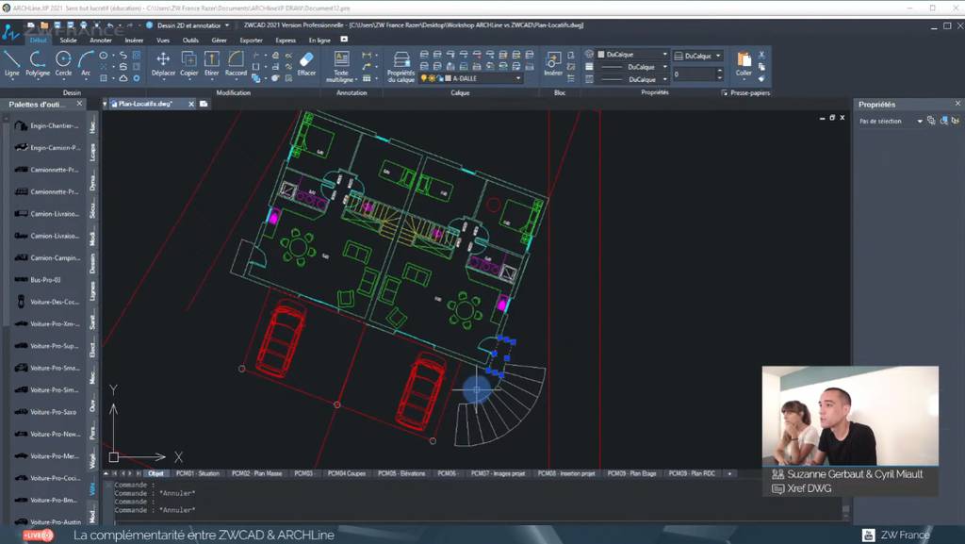Click the Effacer eraser tool
This screenshot has height=544, width=965.
306,63
